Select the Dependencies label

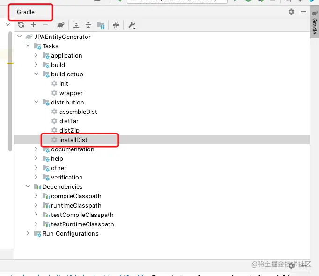[x=63, y=187]
